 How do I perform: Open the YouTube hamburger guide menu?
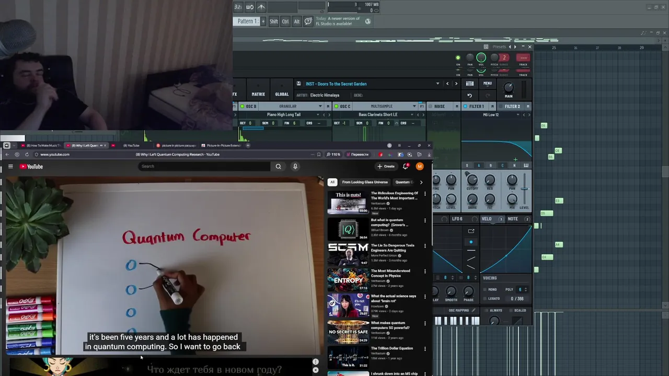(x=10, y=167)
